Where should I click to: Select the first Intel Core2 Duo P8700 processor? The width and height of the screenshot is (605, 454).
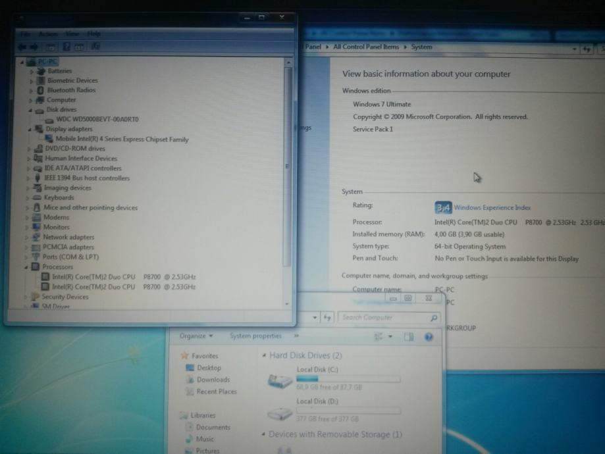pyautogui.click(x=124, y=277)
